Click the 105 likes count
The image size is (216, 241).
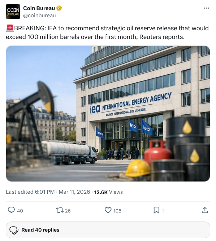click(x=117, y=211)
